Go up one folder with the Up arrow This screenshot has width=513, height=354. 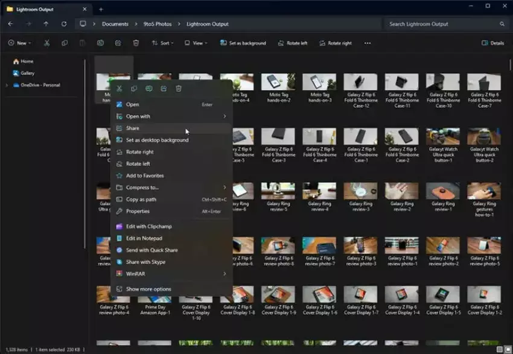46,24
